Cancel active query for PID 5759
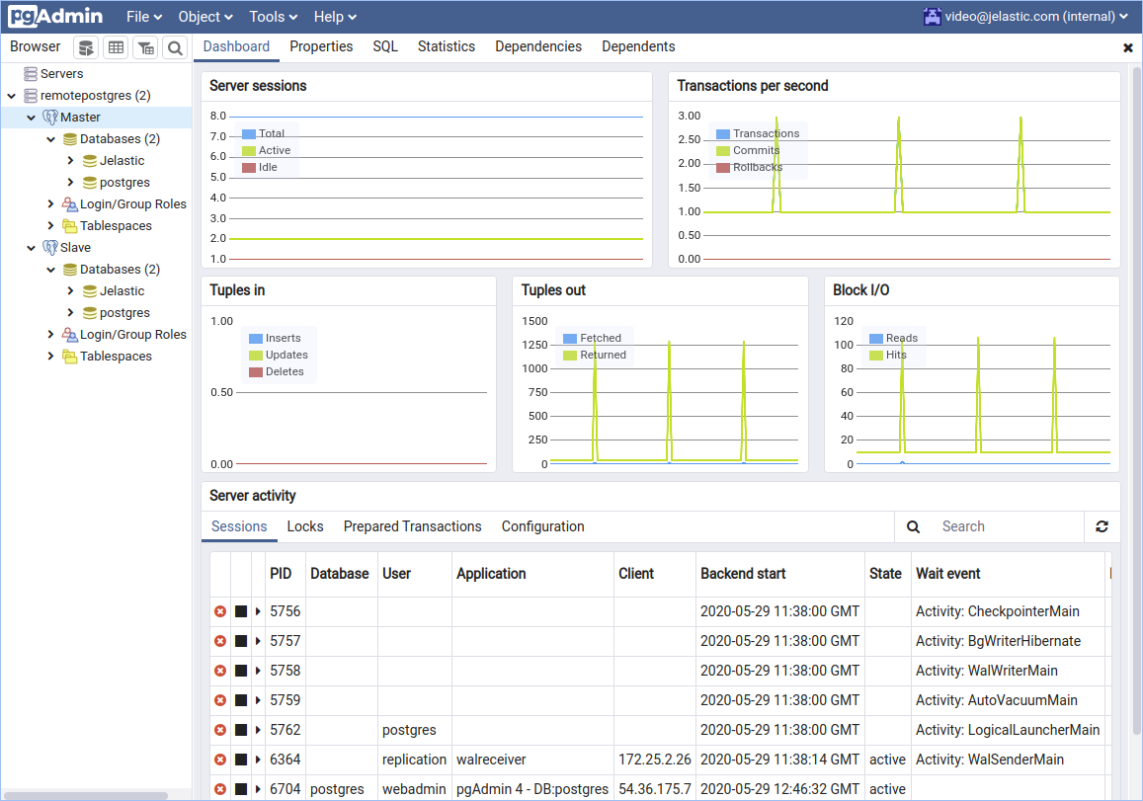This screenshot has height=801, width=1143. click(x=241, y=700)
